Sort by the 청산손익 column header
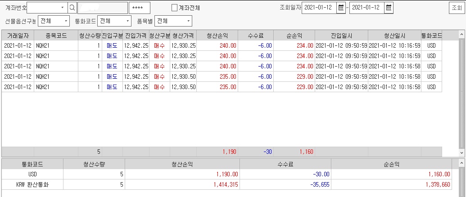This screenshot has width=466, height=197. [217, 36]
